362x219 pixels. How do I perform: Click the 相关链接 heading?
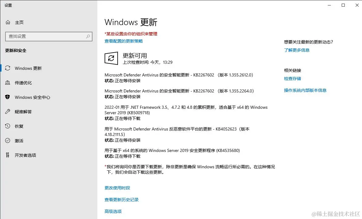click(x=293, y=70)
